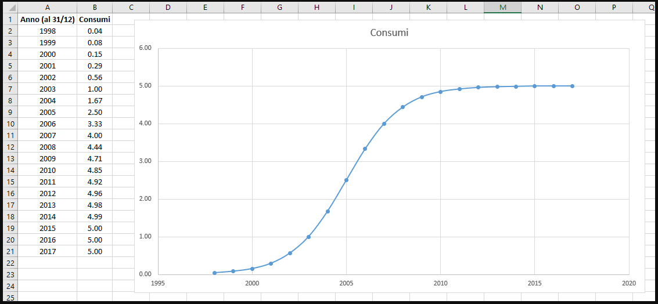Select the cell with value 4.96

pos(95,194)
